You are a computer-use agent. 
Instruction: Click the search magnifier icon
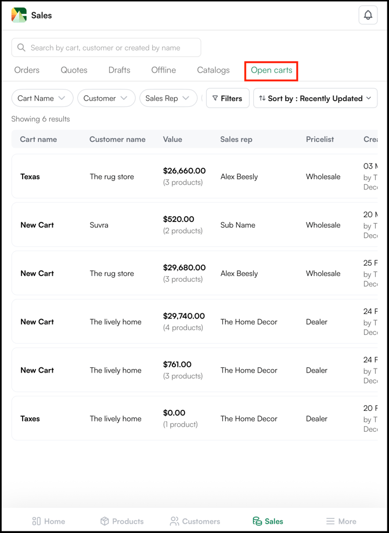tap(21, 48)
